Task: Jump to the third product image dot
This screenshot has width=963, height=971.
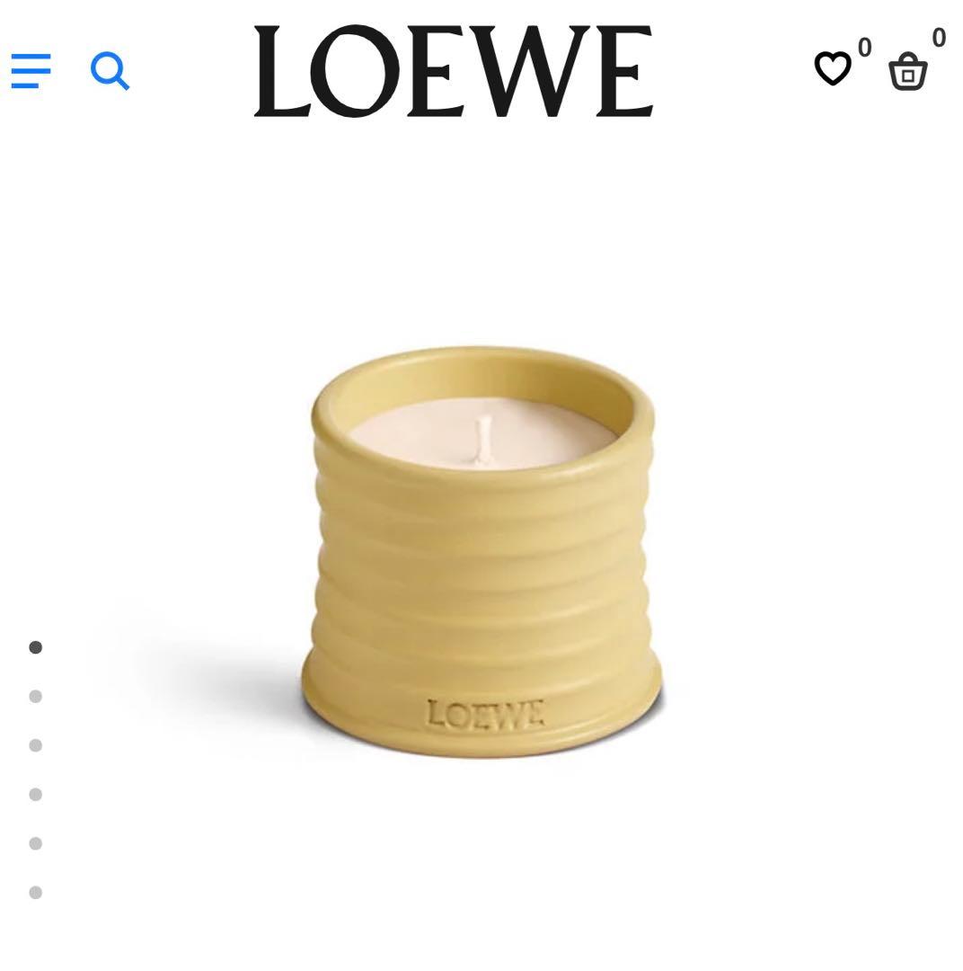Action: pyautogui.click(x=36, y=745)
